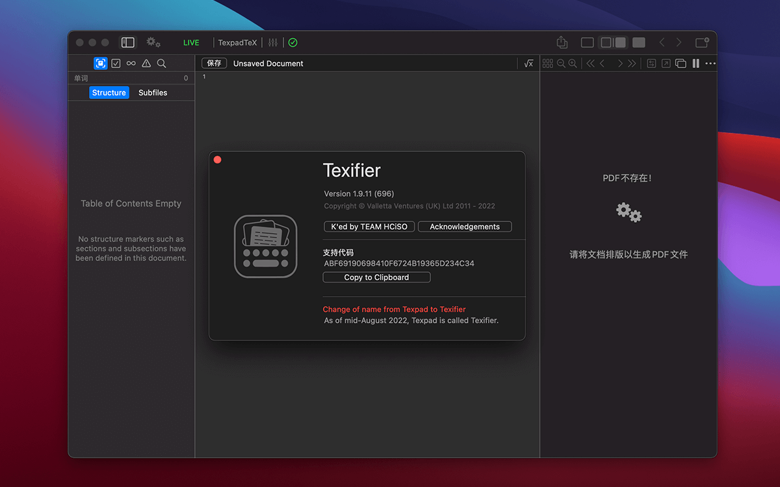Go to previous PDF page

[603, 63]
